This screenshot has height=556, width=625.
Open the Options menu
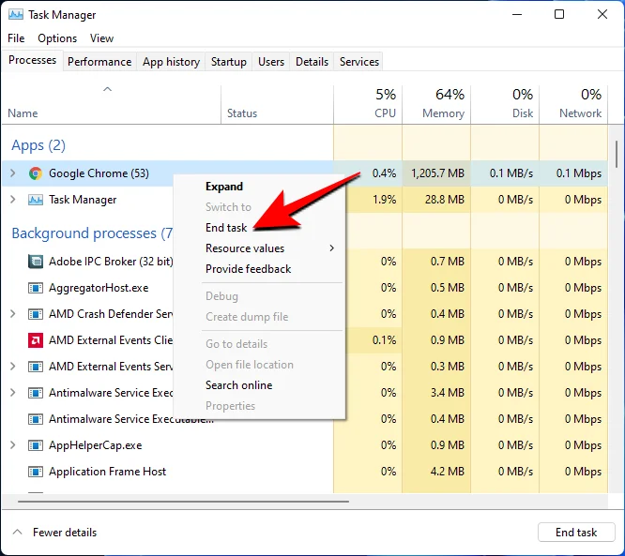point(57,38)
